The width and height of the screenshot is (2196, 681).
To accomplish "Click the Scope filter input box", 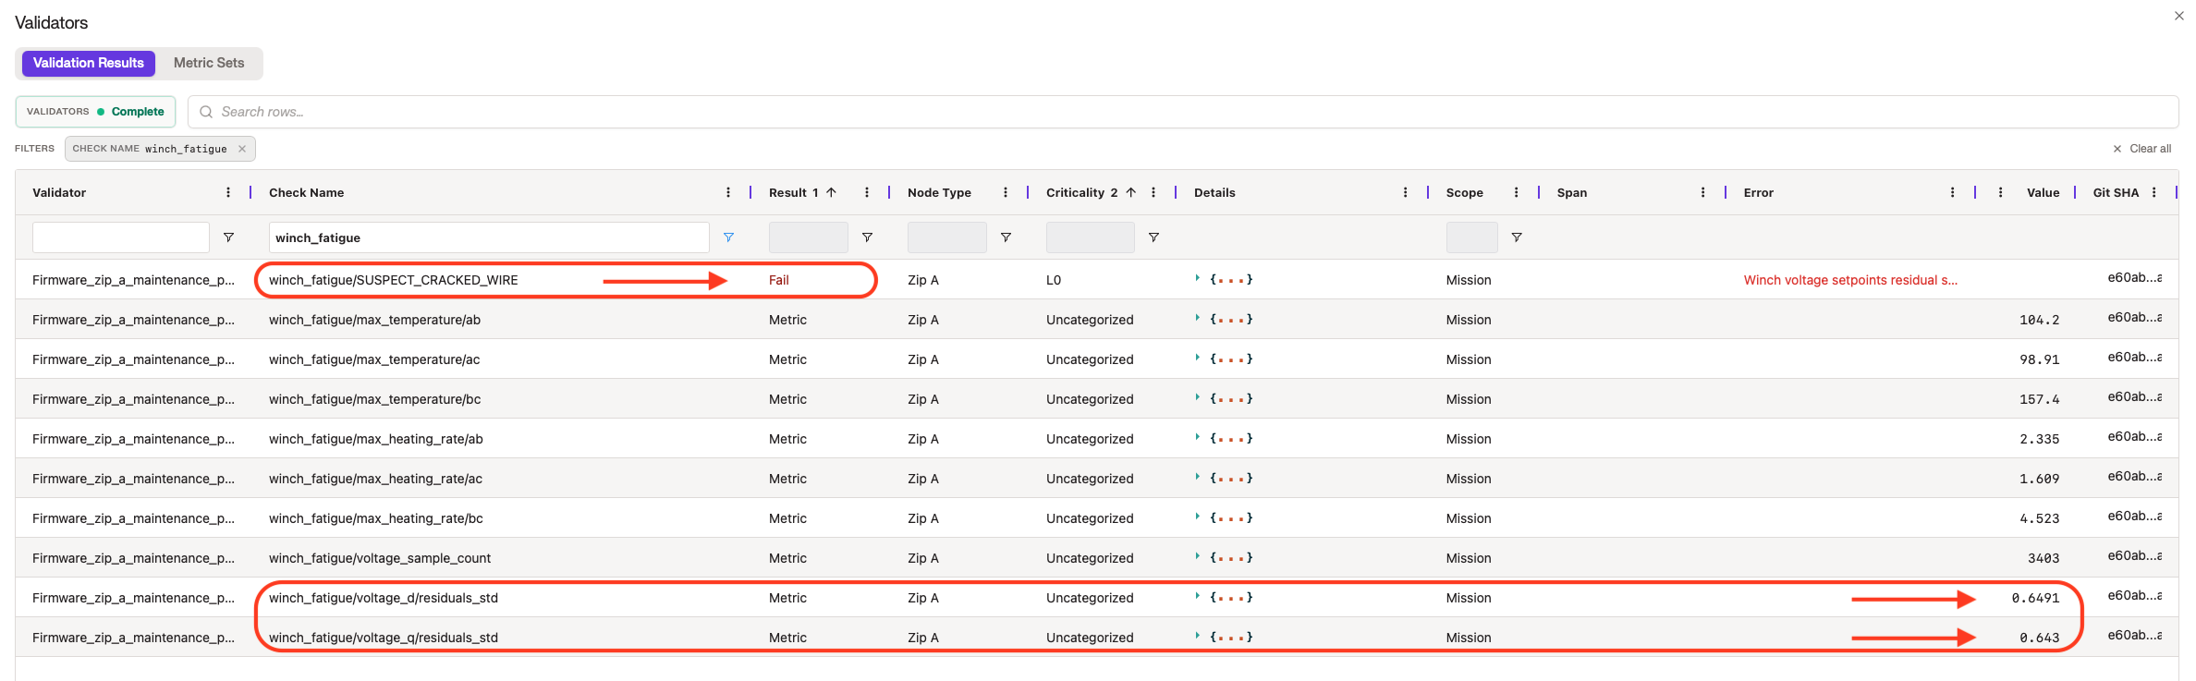I will point(1472,237).
